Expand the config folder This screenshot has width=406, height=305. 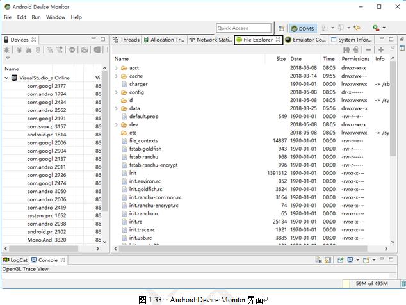point(117,92)
